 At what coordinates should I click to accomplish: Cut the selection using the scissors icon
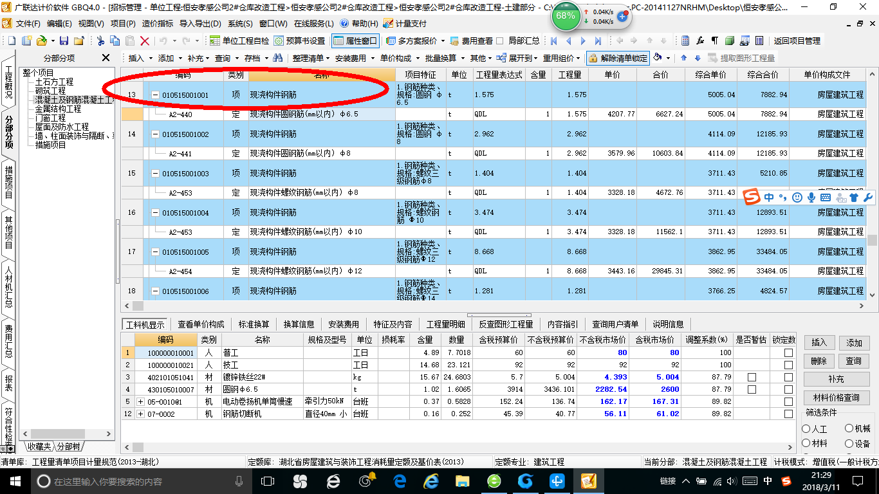100,41
